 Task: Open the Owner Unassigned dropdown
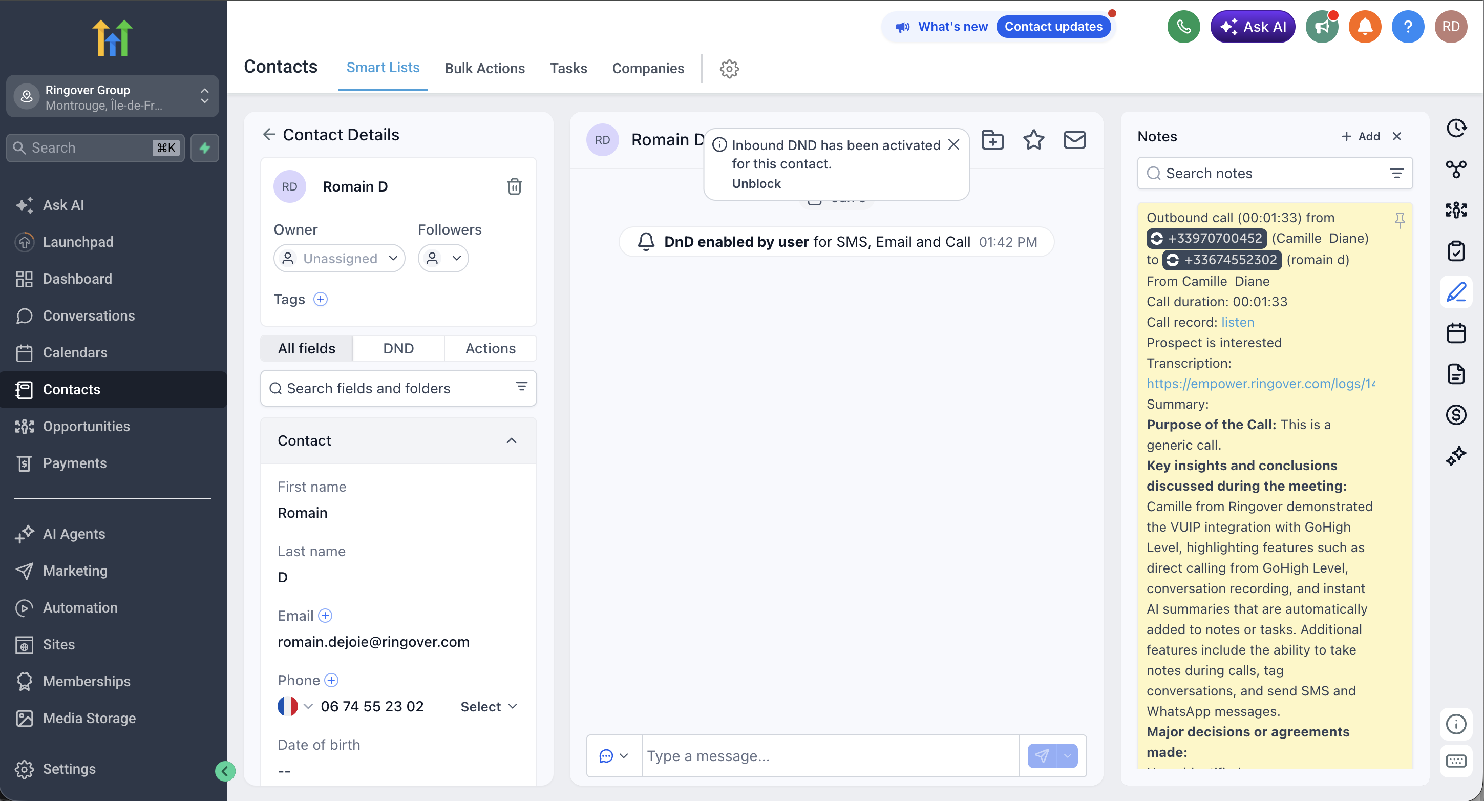point(340,258)
